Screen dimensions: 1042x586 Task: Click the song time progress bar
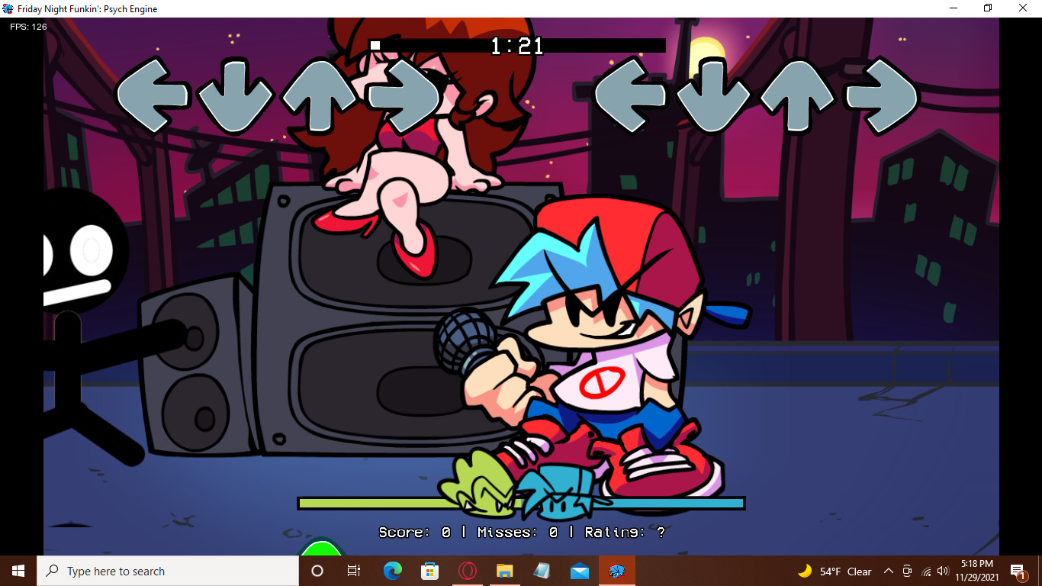tap(516, 44)
